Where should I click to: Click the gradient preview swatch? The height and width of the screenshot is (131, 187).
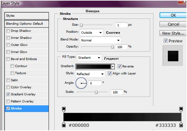93,66
